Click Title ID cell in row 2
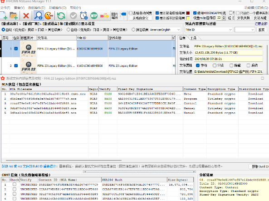This screenshot has height=201, width=269. [x=92, y=65]
